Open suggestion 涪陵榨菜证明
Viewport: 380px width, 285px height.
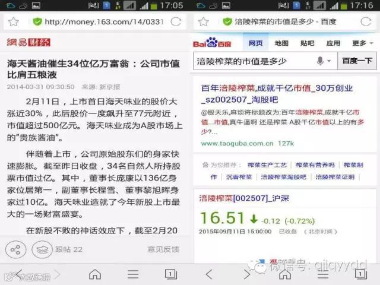click(335, 177)
